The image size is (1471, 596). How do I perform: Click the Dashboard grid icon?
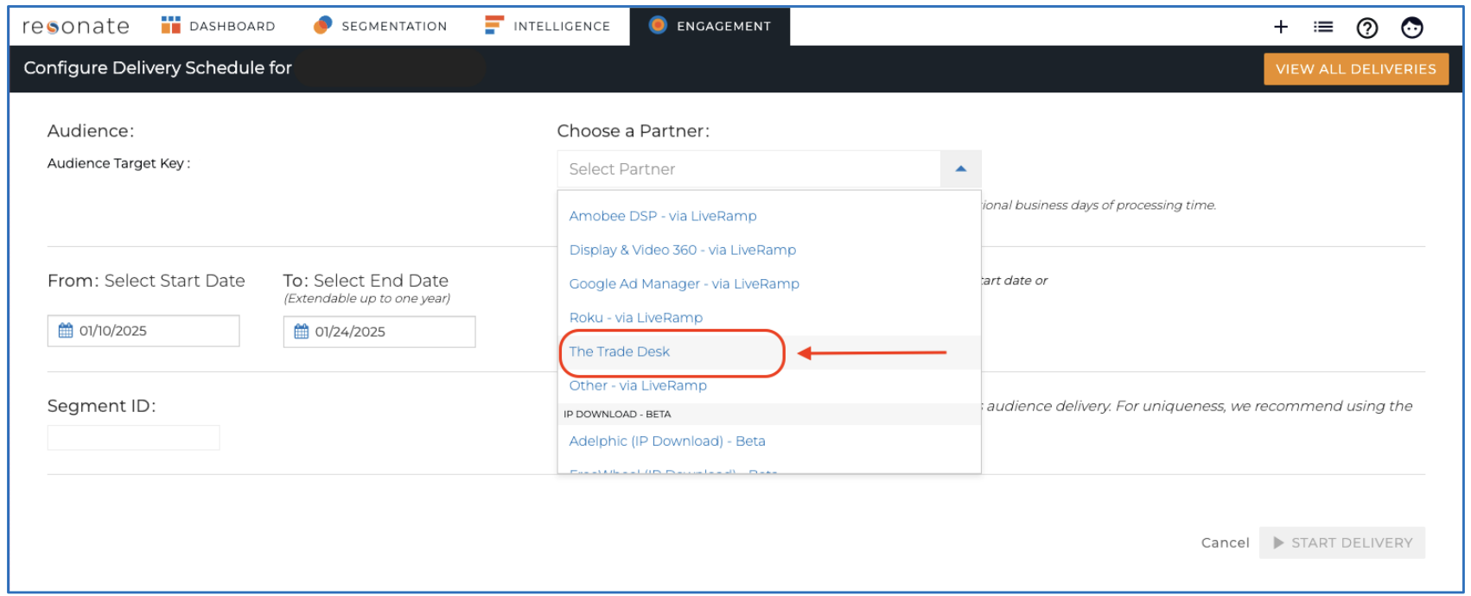(170, 25)
